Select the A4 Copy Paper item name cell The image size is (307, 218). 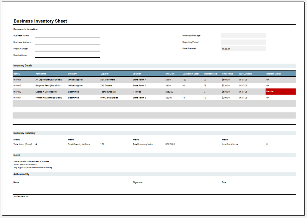click(x=49, y=79)
